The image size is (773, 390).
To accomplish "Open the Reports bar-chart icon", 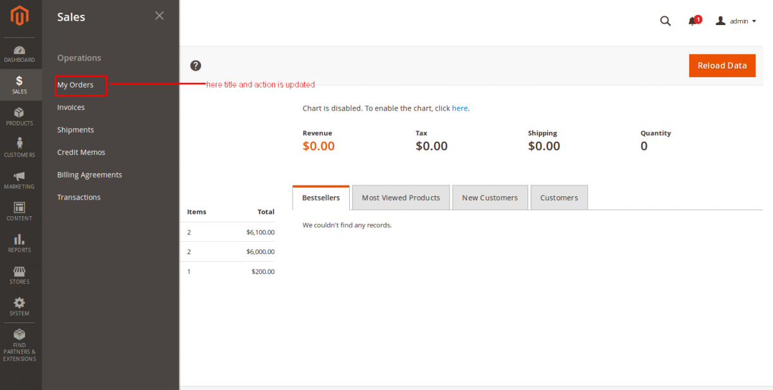I will [x=19, y=239].
